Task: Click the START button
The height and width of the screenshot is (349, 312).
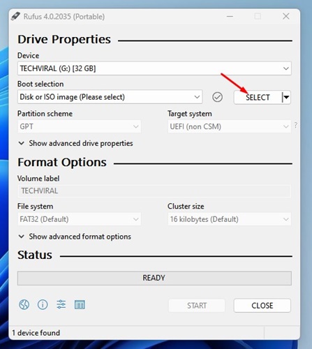Action: click(197, 306)
